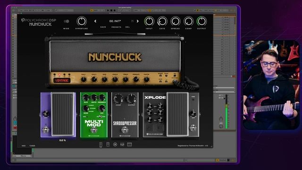This screenshot has width=302, height=170.
Task: Click the amp's Gain 1 knob
Action: click(x=84, y=79)
